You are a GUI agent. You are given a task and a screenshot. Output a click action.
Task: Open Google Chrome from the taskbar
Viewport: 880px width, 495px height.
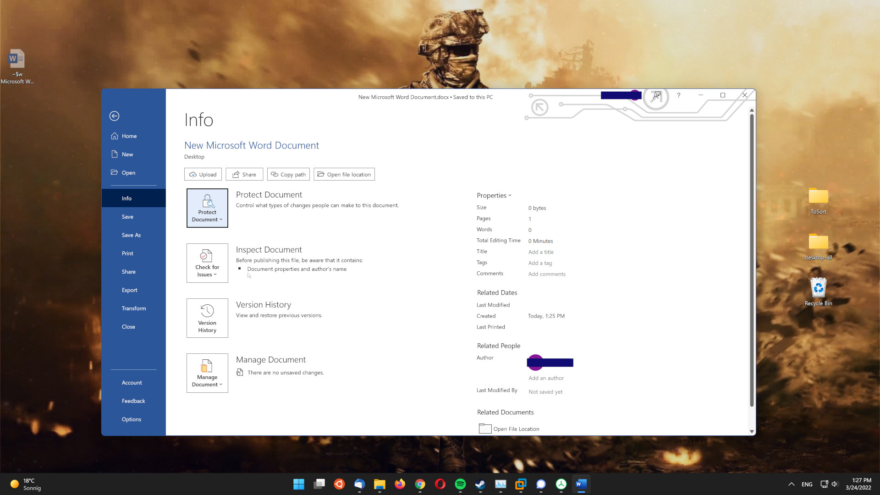tap(420, 484)
